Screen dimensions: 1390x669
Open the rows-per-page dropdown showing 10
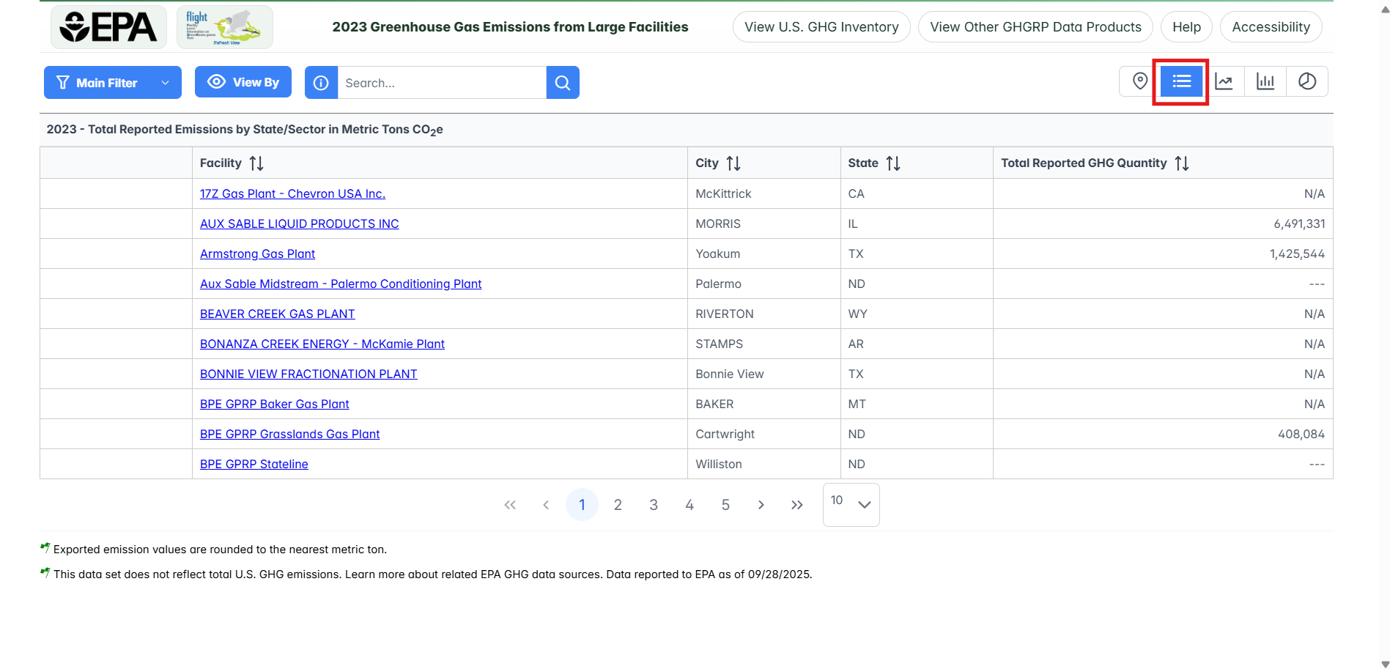click(850, 504)
